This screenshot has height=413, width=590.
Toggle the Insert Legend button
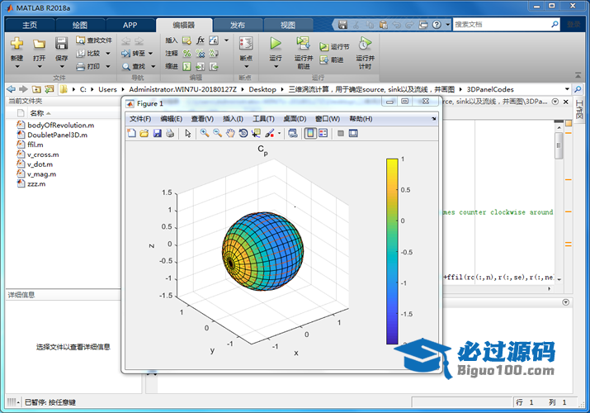point(323,133)
